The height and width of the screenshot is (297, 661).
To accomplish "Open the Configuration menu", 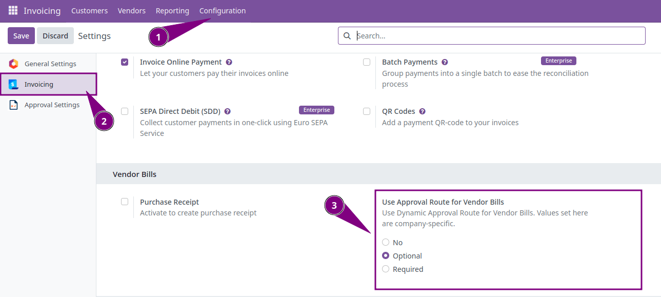I will pyautogui.click(x=222, y=10).
